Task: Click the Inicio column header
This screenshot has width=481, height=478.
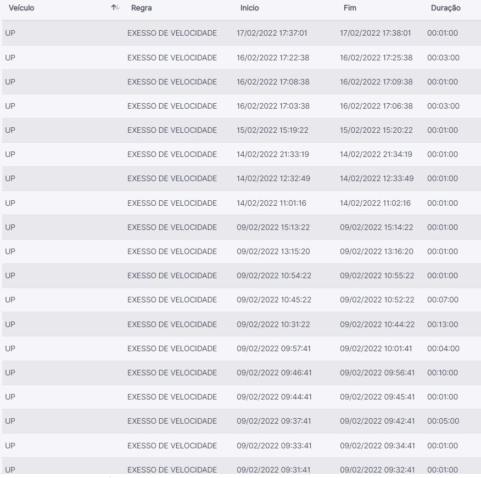Action: click(x=249, y=8)
